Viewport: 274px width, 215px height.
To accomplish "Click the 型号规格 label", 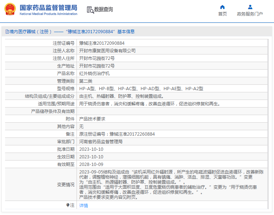I will 66,88.
